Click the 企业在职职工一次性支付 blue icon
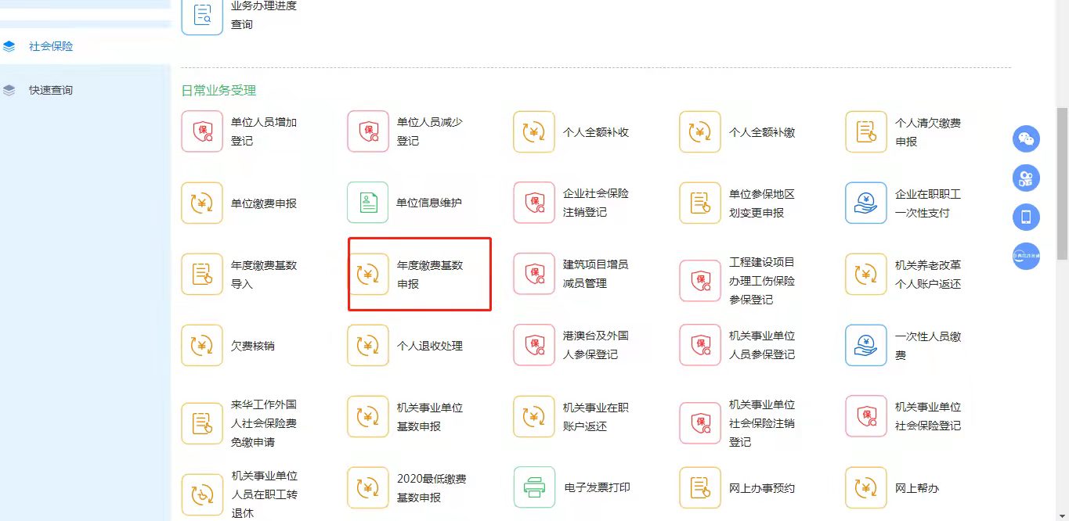This screenshot has height=521, width=1069. tap(866, 203)
